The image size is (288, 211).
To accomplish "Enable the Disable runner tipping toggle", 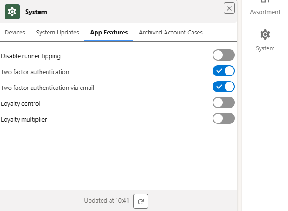I will [223, 55].
